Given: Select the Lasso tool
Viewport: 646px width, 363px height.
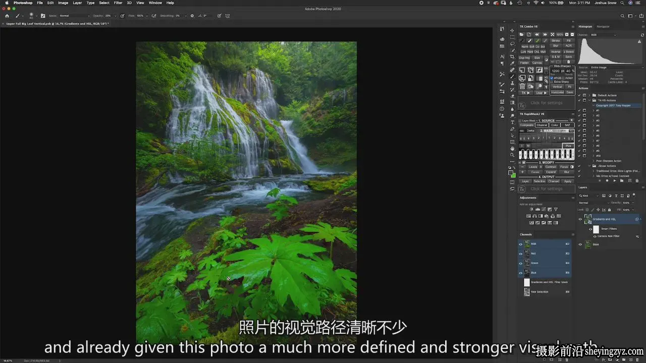Looking at the screenshot, I should pyautogui.click(x=512, y=43).
